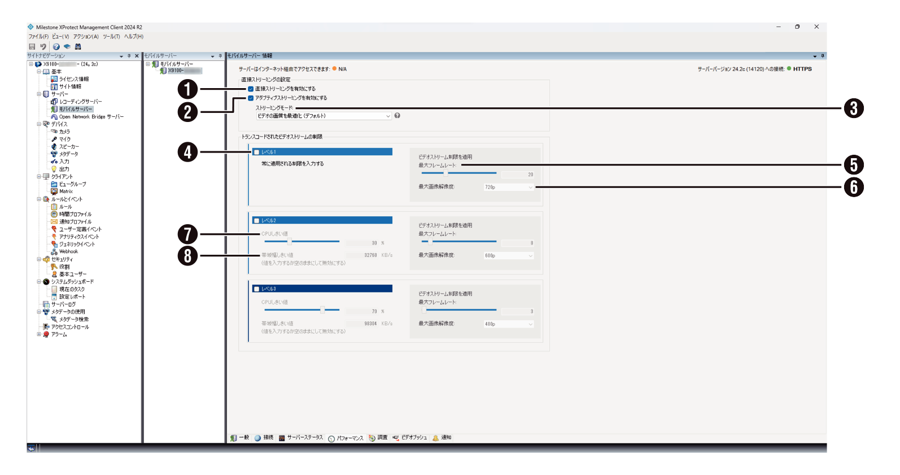
Task: Expand the アラーム tree node
Action: click(39, 334)
